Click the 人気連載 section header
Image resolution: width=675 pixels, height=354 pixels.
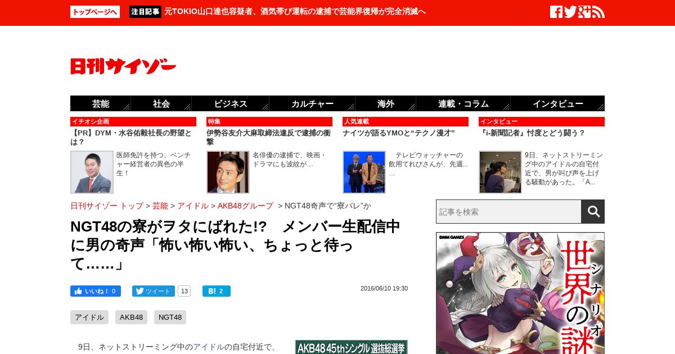[x=406, y=121]
